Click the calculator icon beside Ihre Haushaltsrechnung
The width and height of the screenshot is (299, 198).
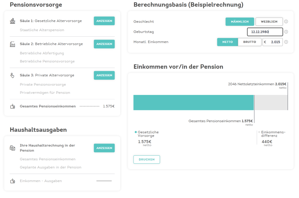click(12, 148)
